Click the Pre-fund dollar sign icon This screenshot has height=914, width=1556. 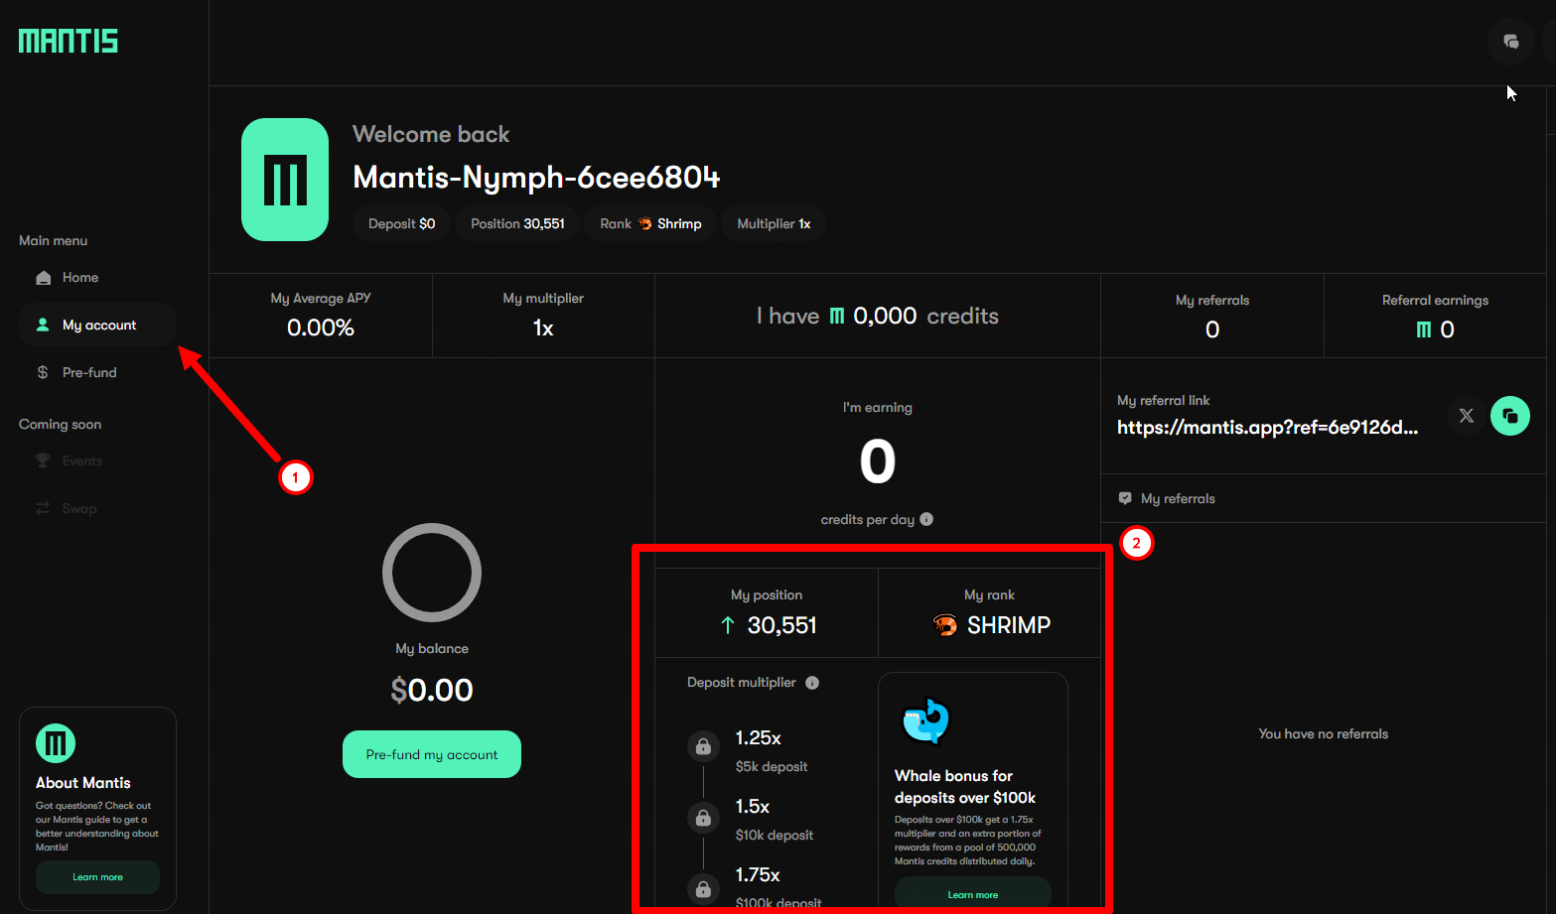coord(43,372)
